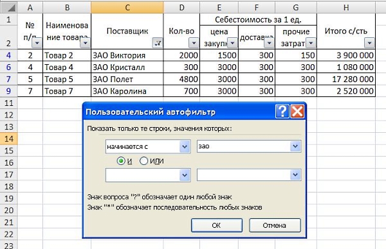
Task: Click the dialog title 'Пользовательский автофильтр'
Action: [151, 112]
